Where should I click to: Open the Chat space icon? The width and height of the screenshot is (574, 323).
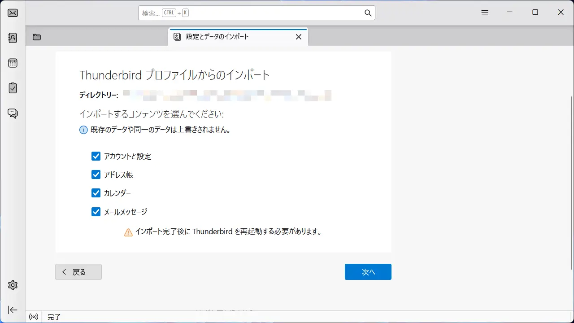13,113
